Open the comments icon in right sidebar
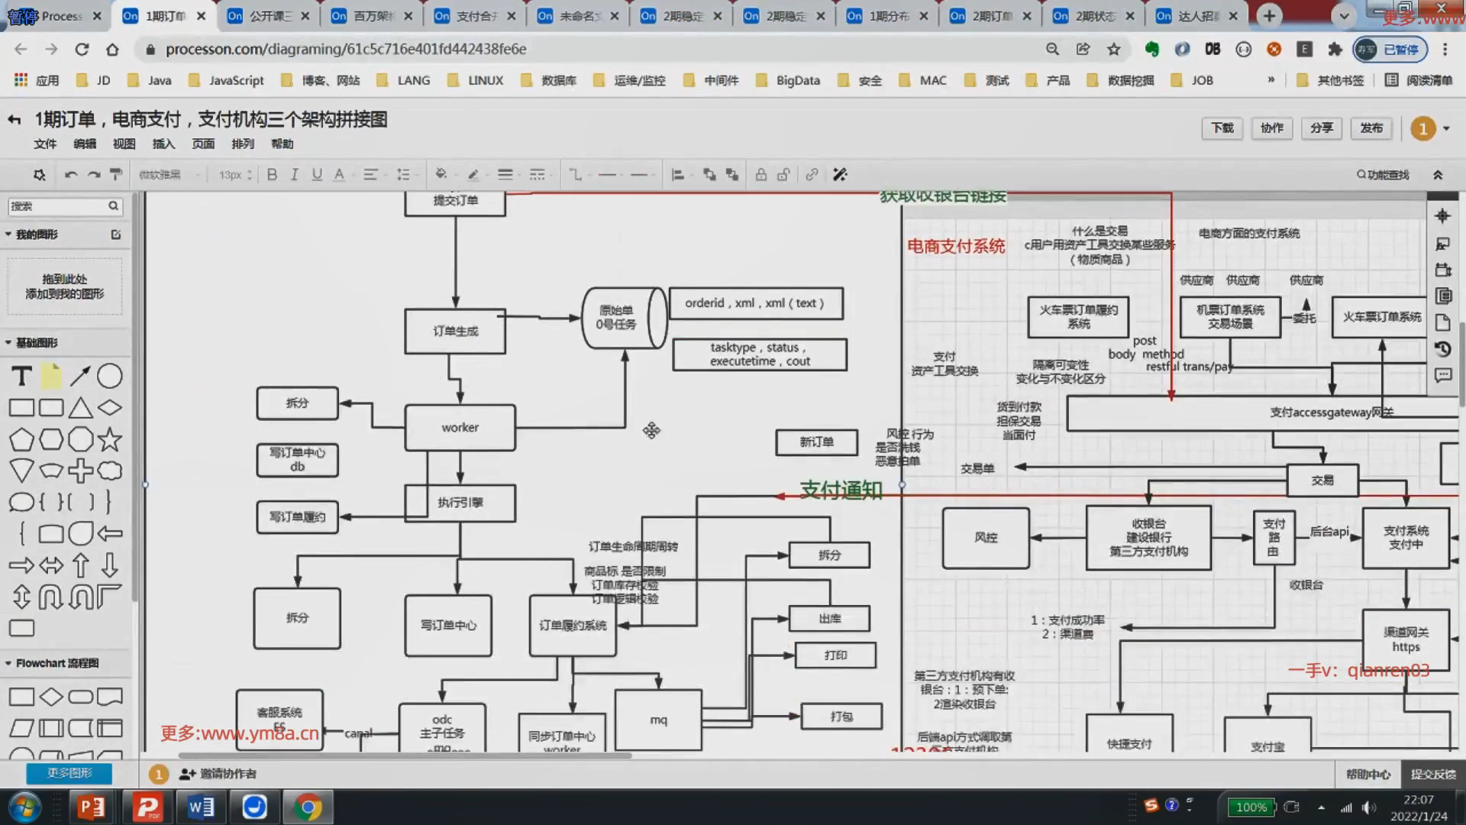Image resolution: width=1466 pixels, height=825 pixels. click(1442, 375)
